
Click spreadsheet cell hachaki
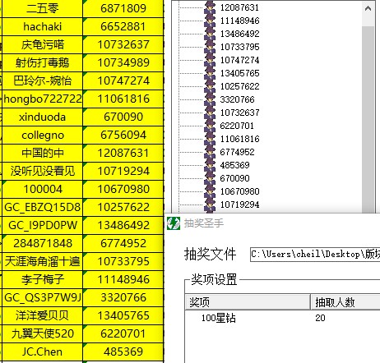tap(42, 26)
